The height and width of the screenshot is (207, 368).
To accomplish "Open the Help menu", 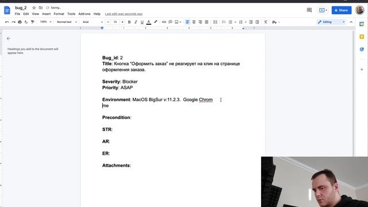I will (x=97, y=14).
